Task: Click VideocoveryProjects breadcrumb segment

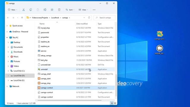Action: (x=40, y=18)
